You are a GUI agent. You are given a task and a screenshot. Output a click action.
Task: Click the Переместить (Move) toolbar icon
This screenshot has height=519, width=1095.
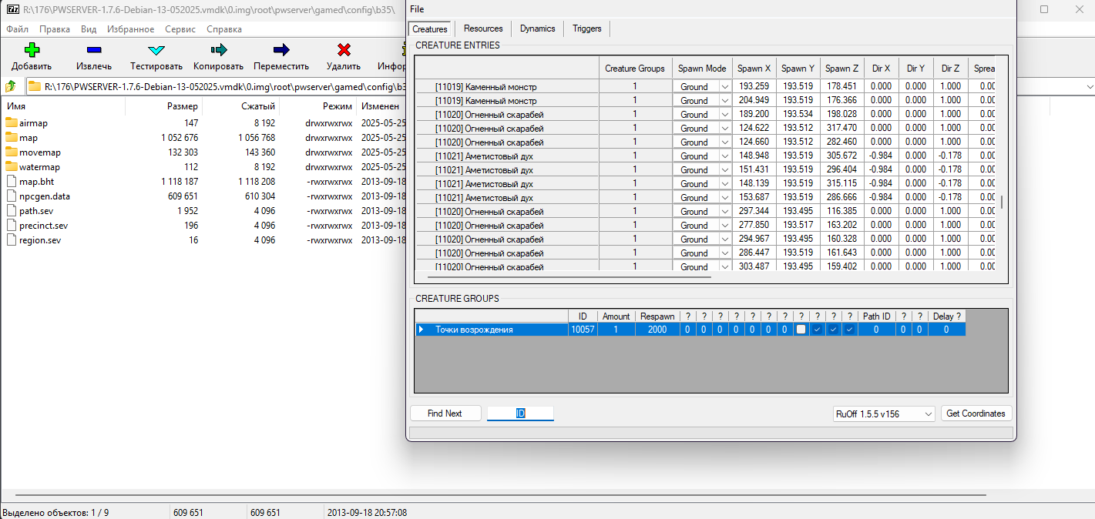[281, 50]
